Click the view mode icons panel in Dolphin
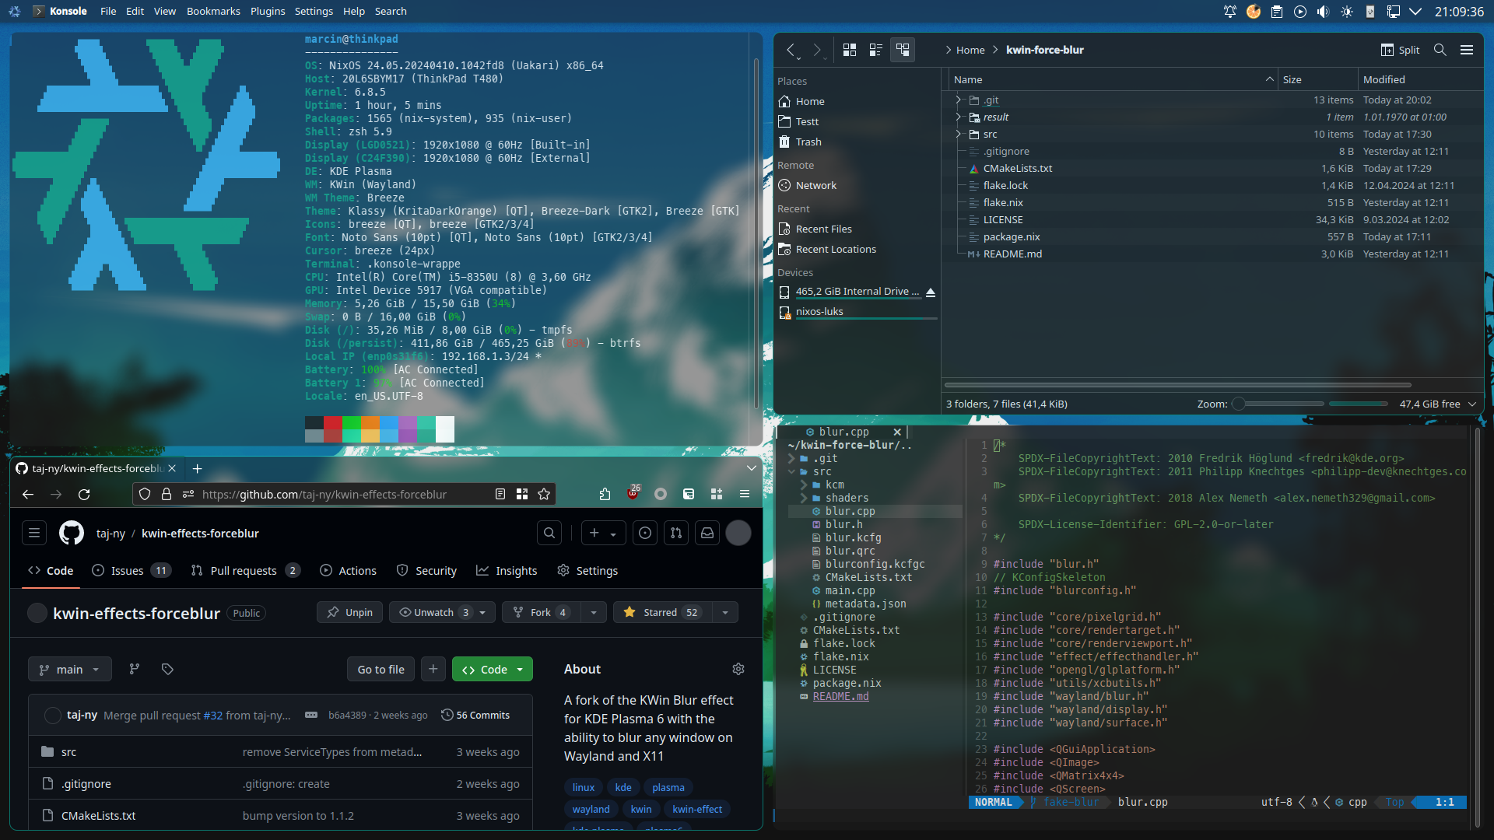This screenshot has height=840, width=1494. [875, 49]
